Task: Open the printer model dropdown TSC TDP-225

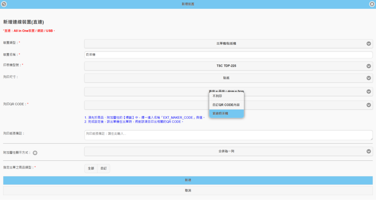Action: 228,66
